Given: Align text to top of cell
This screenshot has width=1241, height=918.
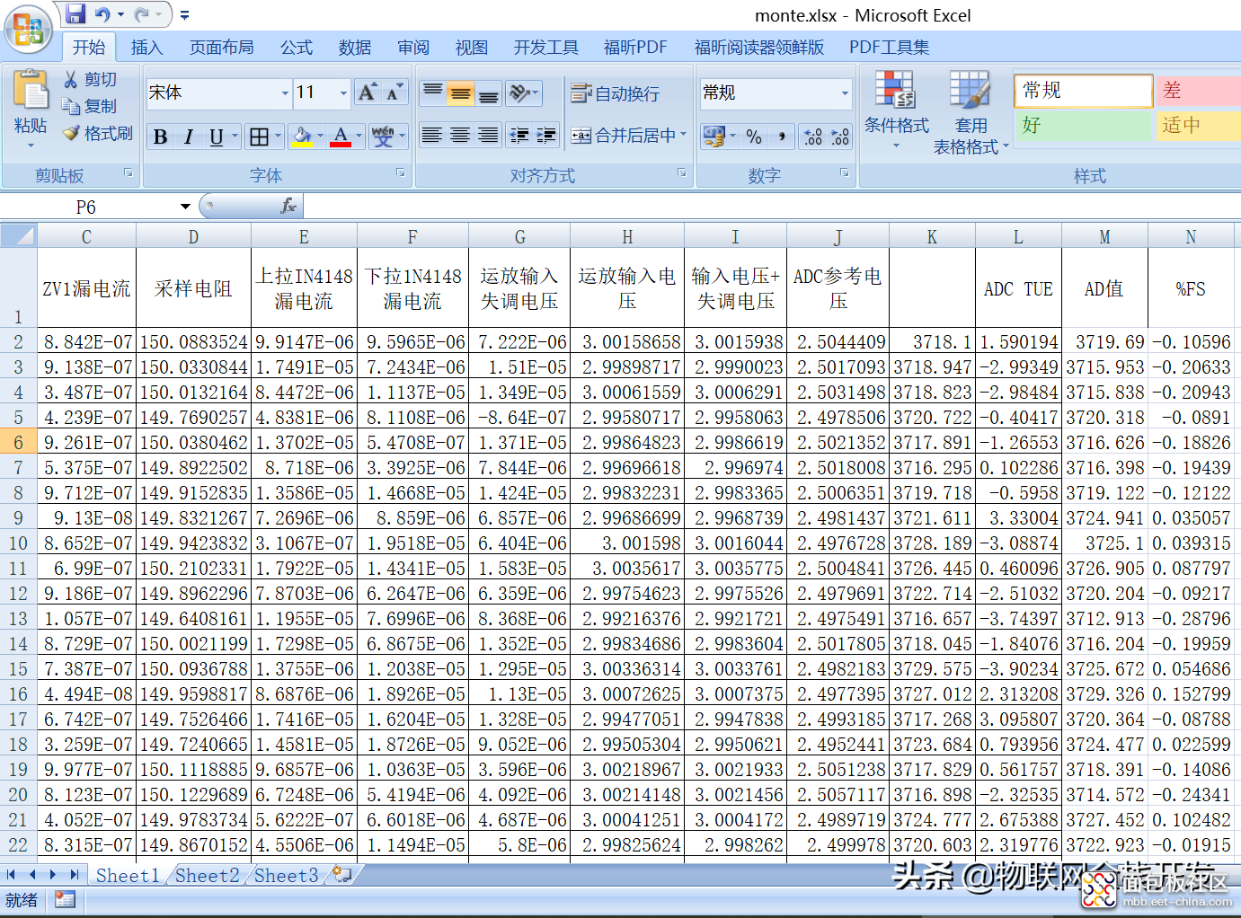Looking at the screenshot, I should point(433,92).
